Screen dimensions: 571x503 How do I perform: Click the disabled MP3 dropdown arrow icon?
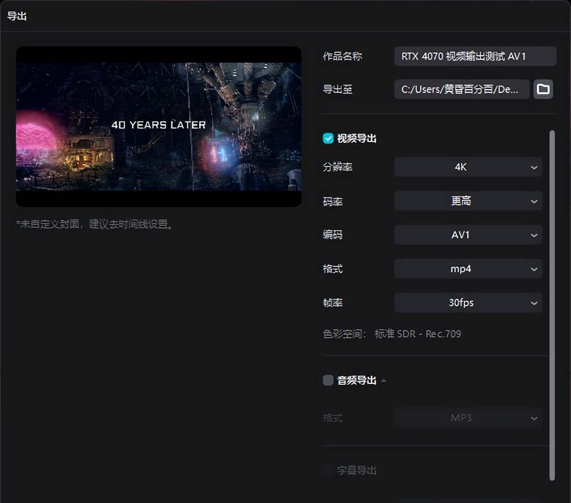point(534,418)
